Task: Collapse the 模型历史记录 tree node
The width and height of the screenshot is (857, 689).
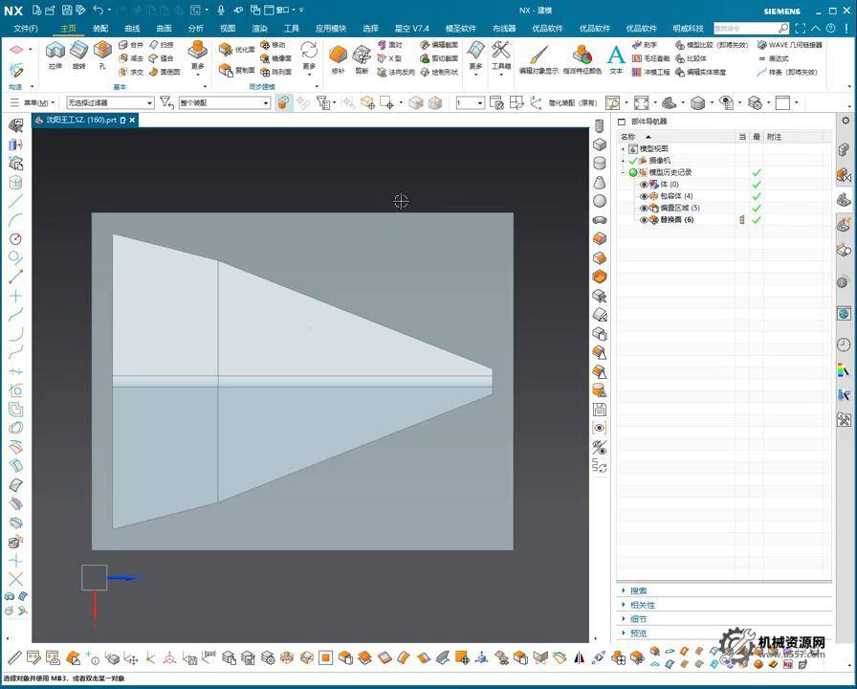Action: [x=623, y=172]
